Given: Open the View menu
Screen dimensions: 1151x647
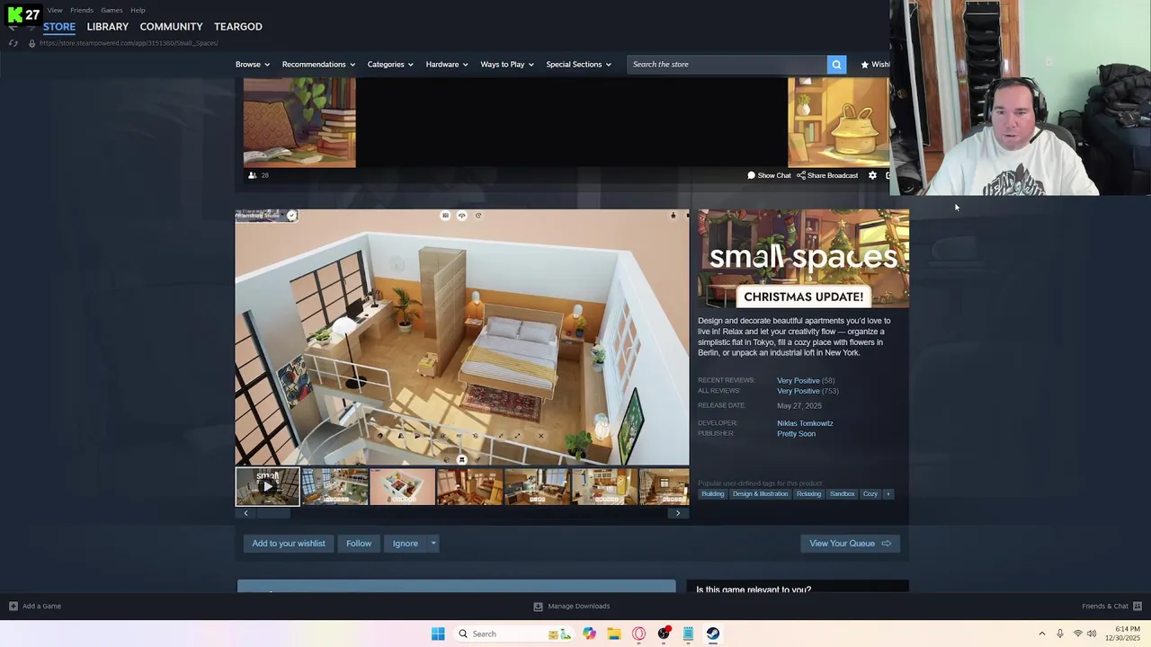Looking at the screenshot, I should (x=55, y=10).
